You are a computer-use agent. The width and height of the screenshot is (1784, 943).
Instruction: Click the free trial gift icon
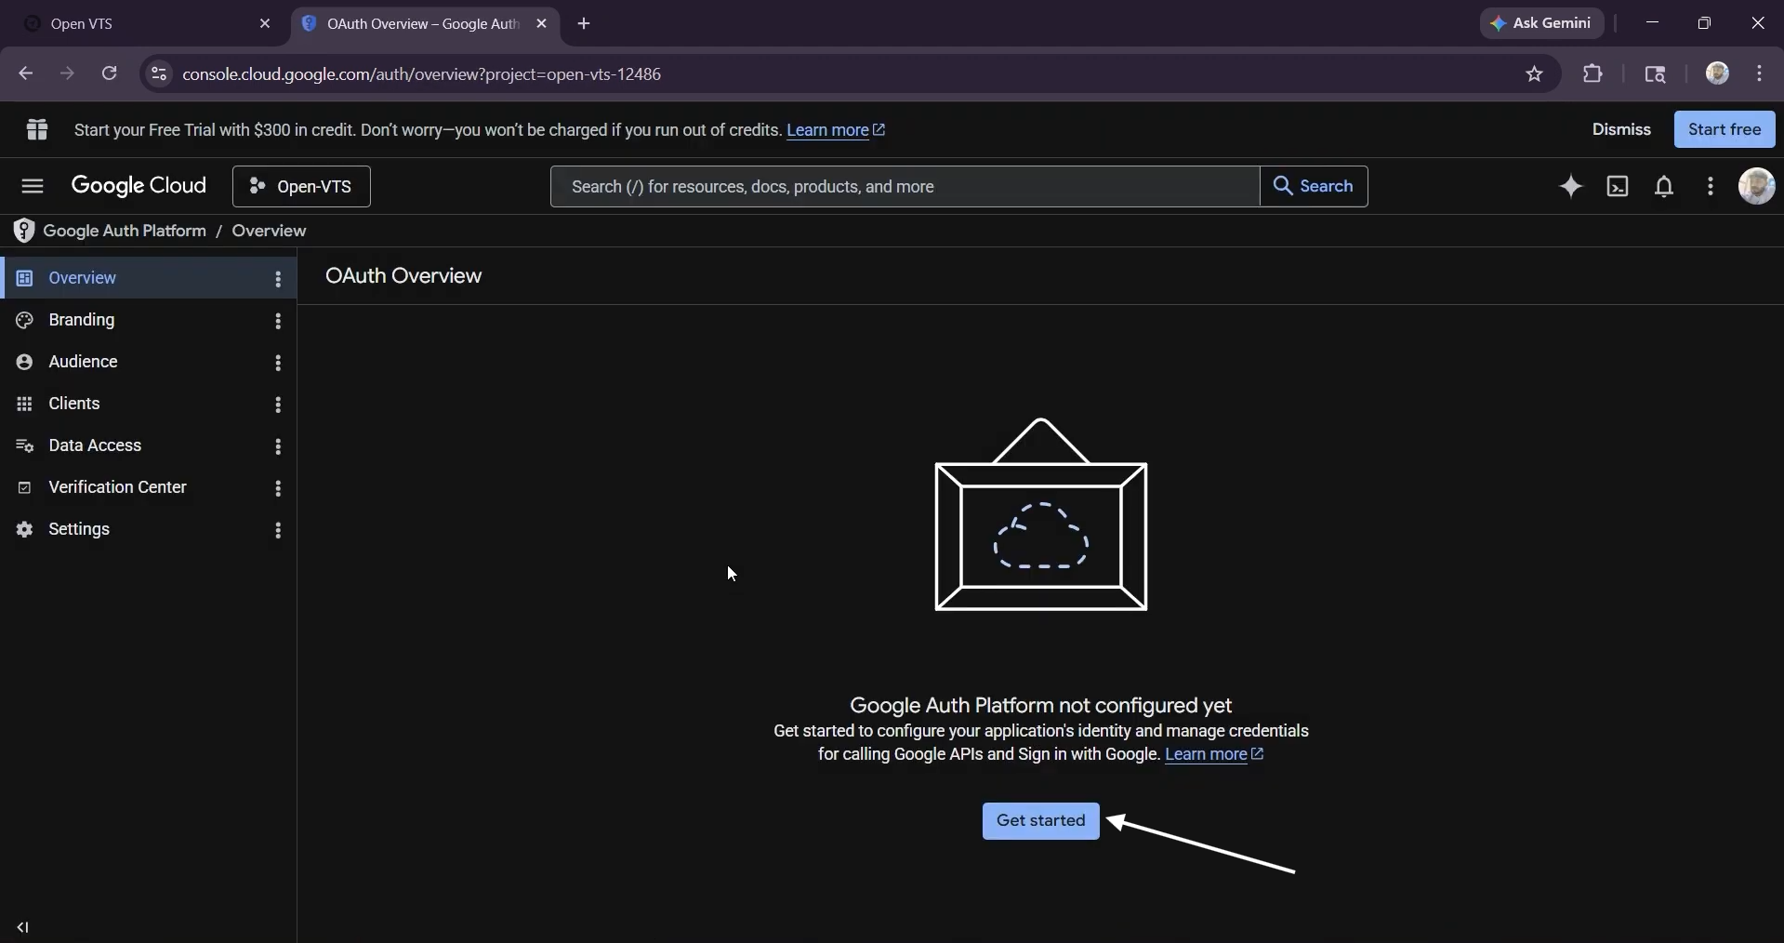[x=37, y=130]
